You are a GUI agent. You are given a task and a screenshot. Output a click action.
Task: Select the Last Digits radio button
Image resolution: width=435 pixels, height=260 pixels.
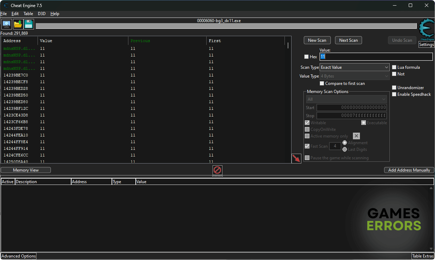344,149
